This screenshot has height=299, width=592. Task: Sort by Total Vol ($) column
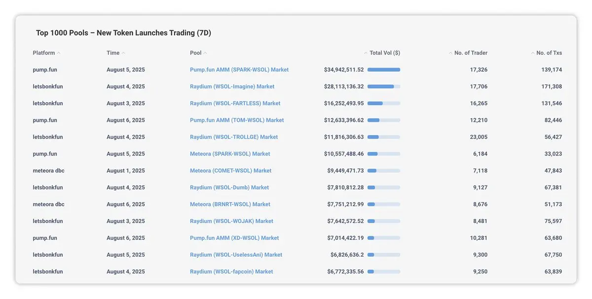point(382,53)
